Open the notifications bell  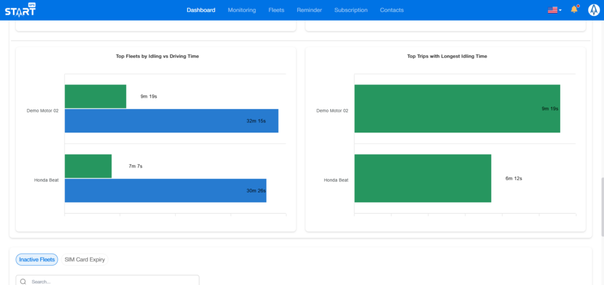[574, 10]
